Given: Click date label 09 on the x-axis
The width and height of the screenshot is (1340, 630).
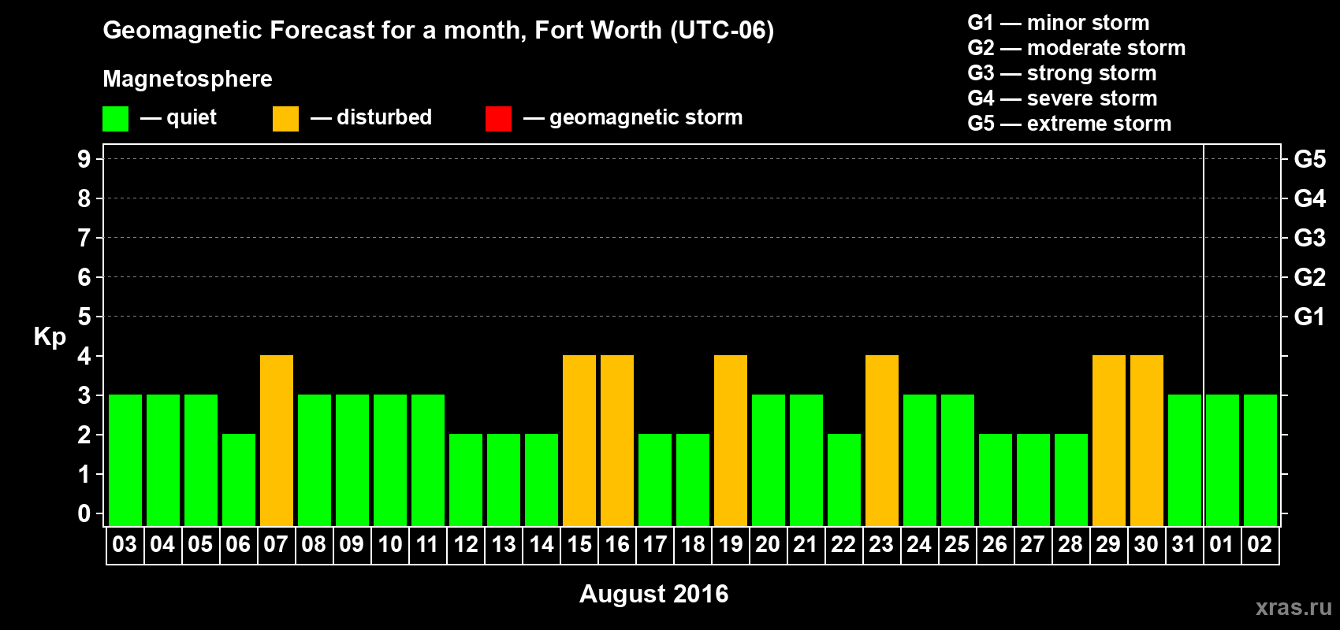Looking at the screenshot, I should pyautogui.click(x=352, y=545).
